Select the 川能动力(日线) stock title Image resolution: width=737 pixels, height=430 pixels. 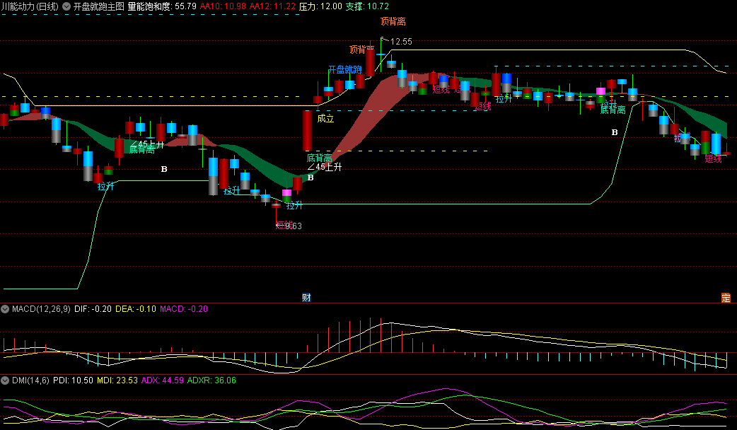[x=30, y=6]
